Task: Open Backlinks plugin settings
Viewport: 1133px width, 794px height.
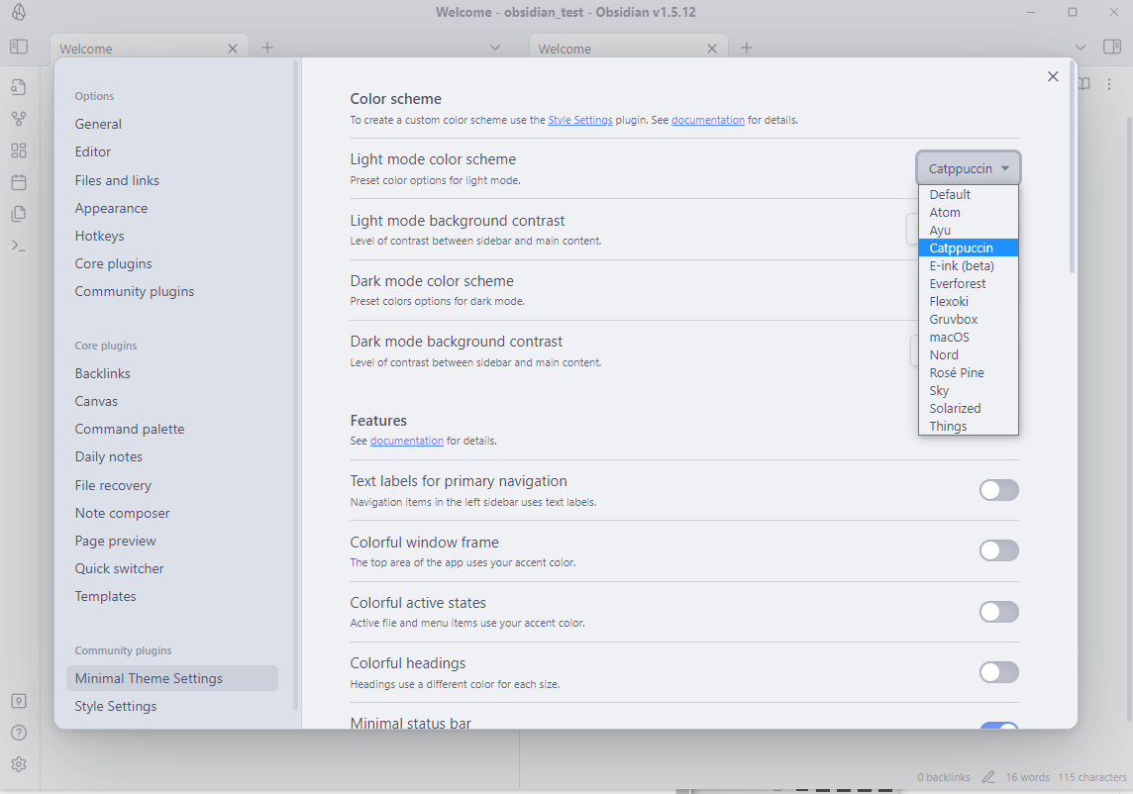Action: tap(103, 373)
